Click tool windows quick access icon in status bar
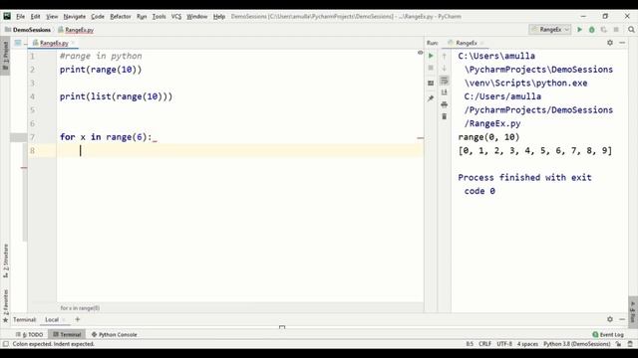The image size is (638, 358). pos(6,344)
